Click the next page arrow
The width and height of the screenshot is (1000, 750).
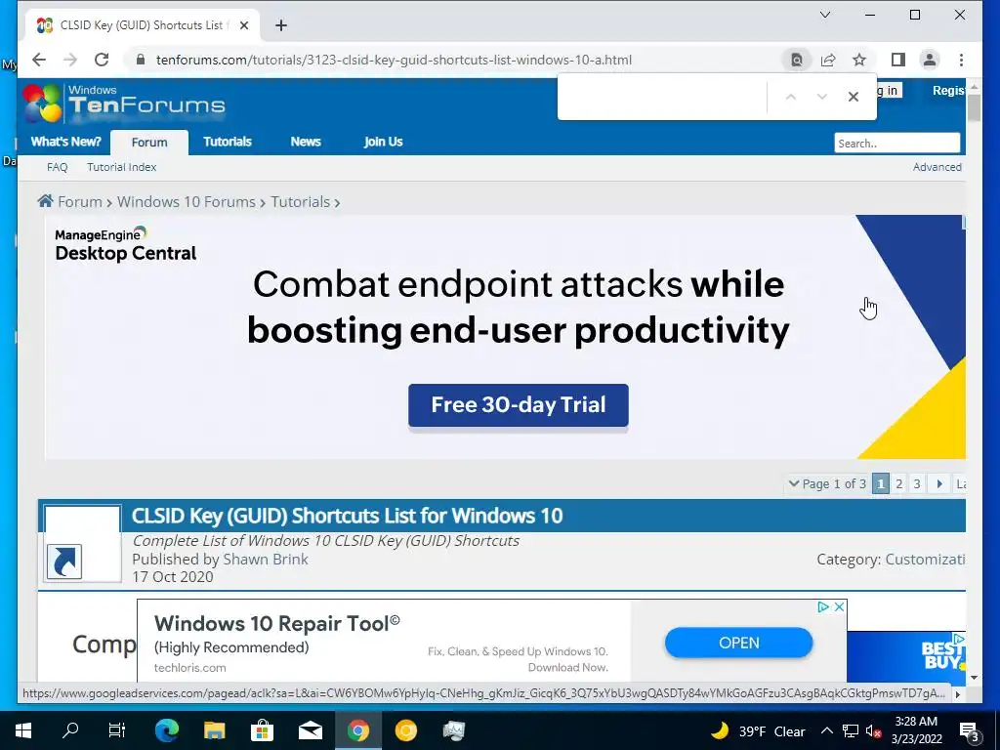pos(938,483)
